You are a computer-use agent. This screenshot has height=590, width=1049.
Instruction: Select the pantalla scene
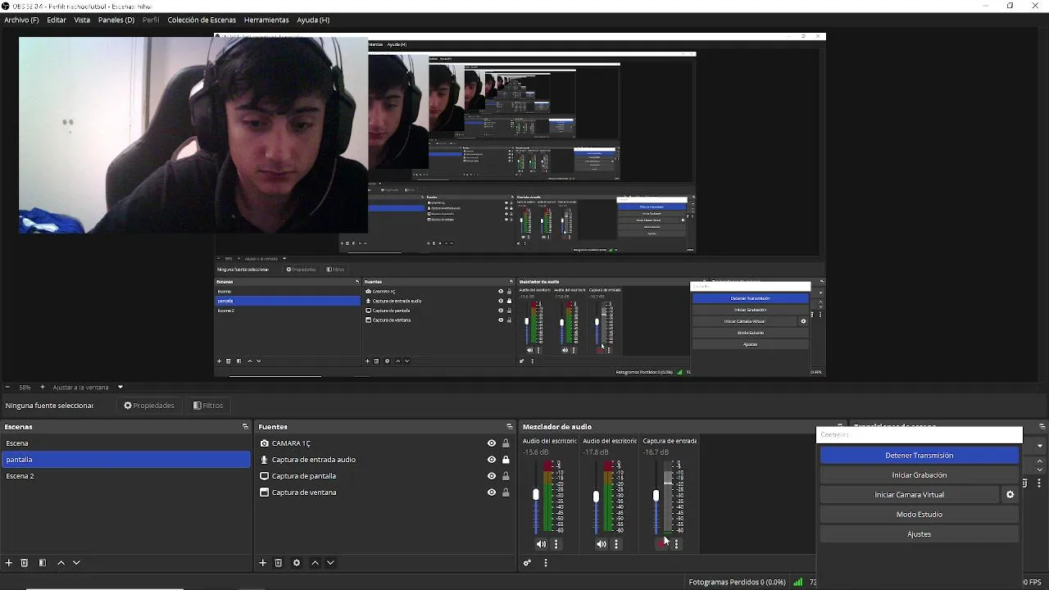[125, 460]
